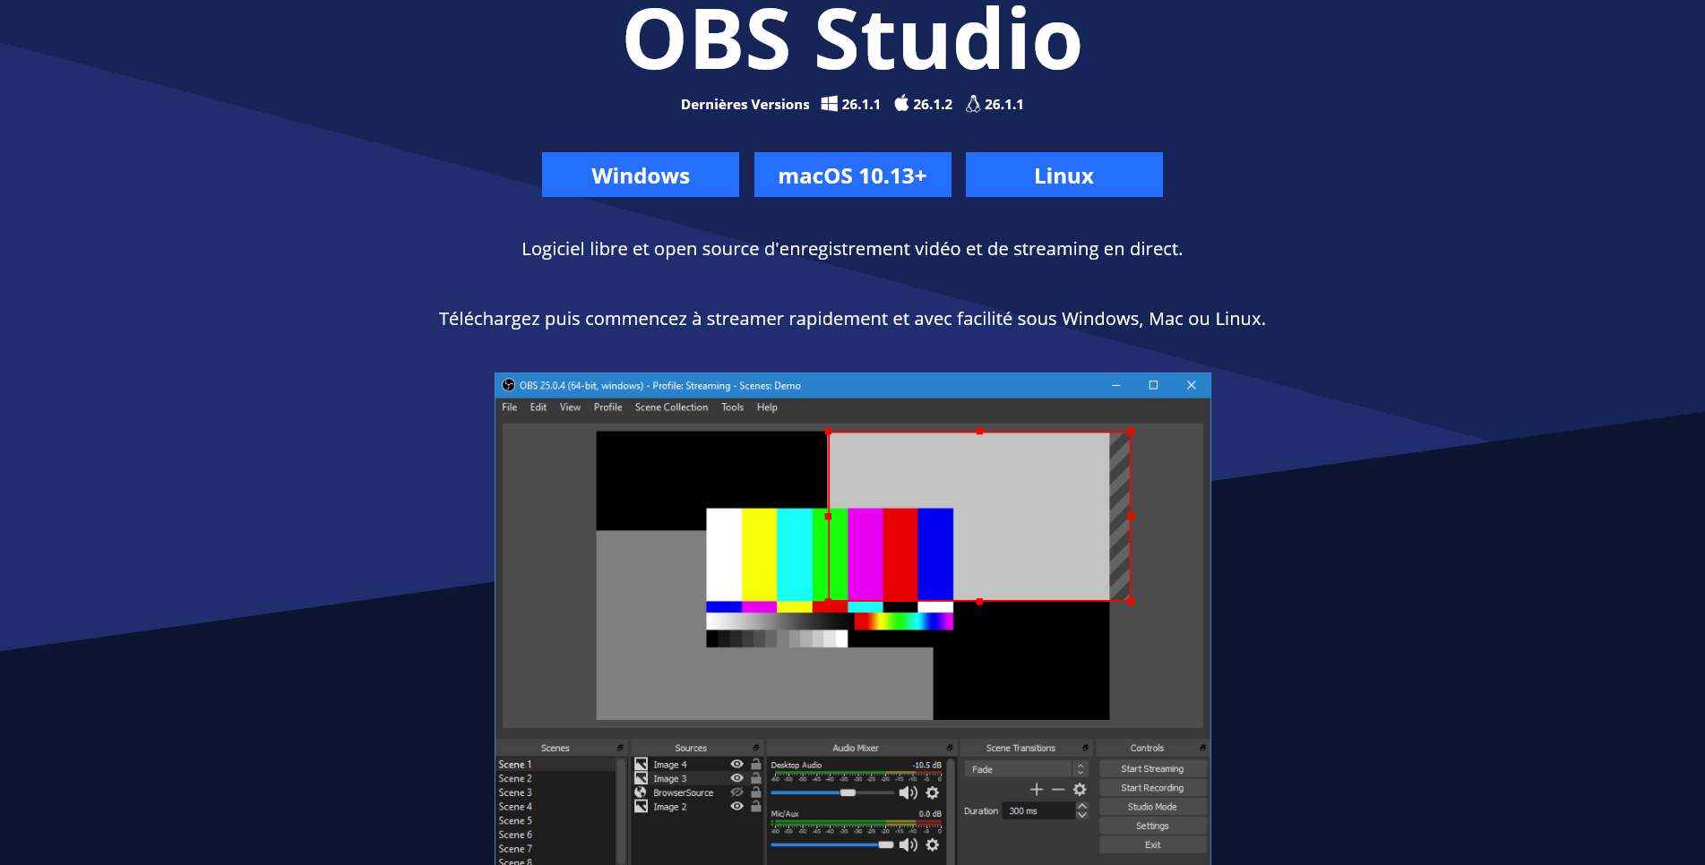This screenshot has height=865, width=1705.
Task: Open the Help menu
Action: (x=767, y=407)
